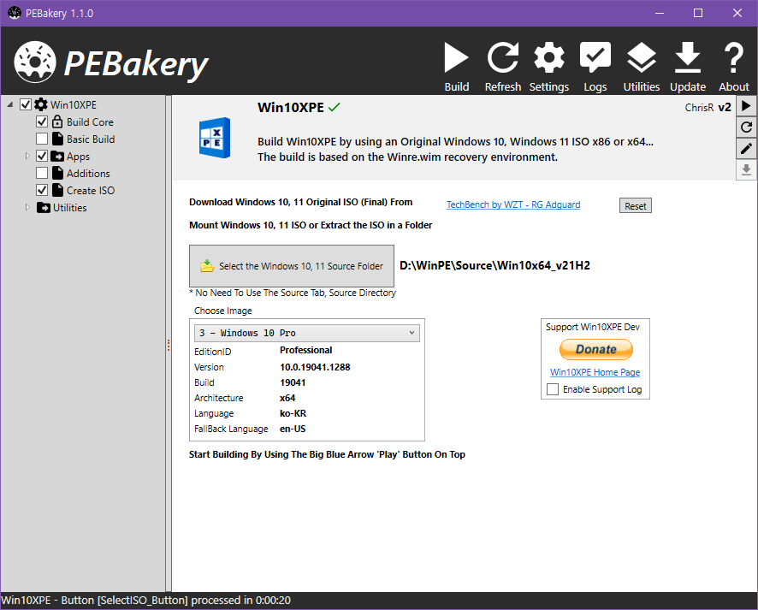Click the panel splitter grip handle
The height and width of the screenshot is (610, 758).
169,345
